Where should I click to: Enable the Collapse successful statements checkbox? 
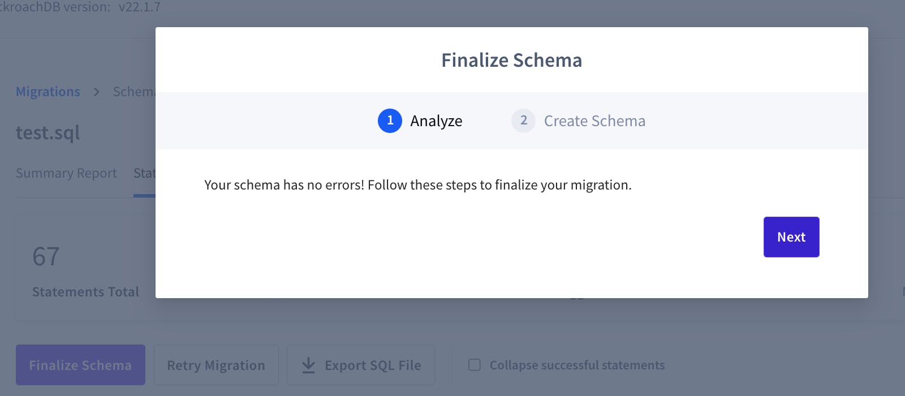pos(475,365)
